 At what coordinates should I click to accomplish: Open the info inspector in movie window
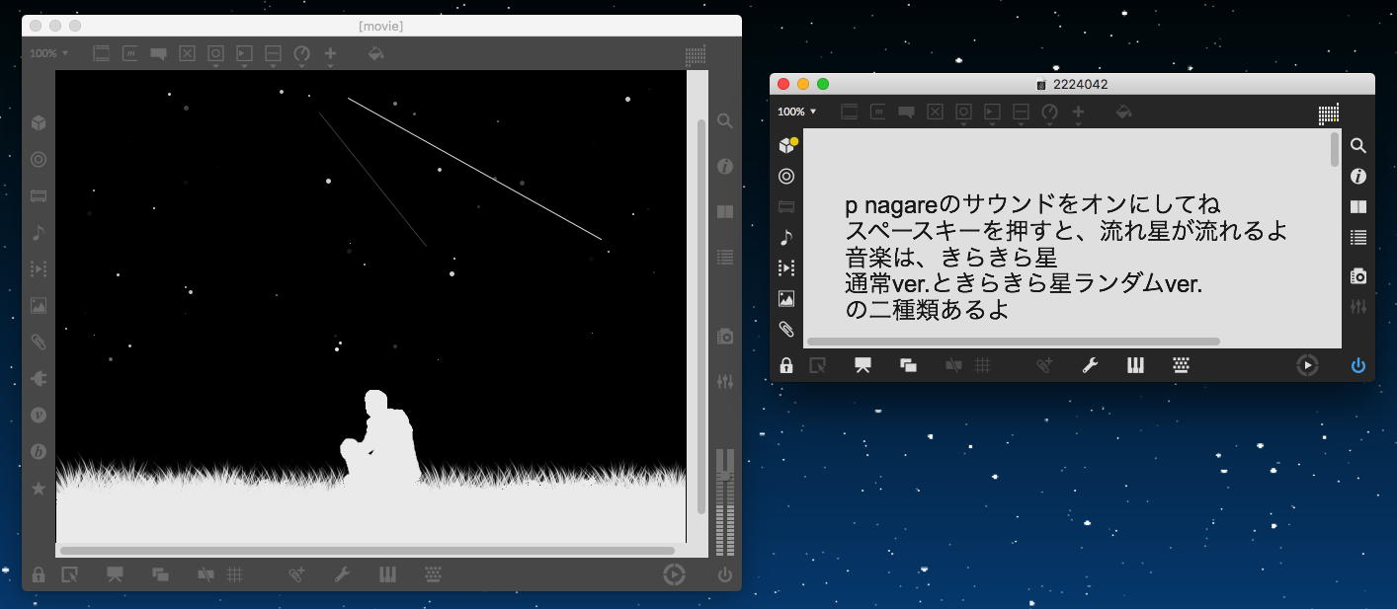click(x=724, y=167)
